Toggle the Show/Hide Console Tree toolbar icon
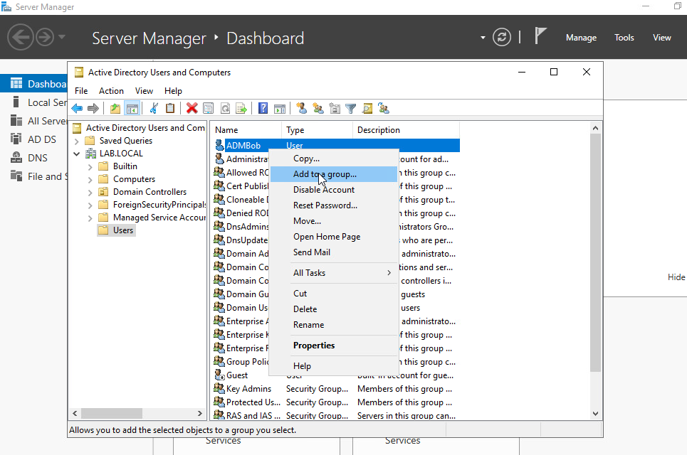 click(132, 109)
